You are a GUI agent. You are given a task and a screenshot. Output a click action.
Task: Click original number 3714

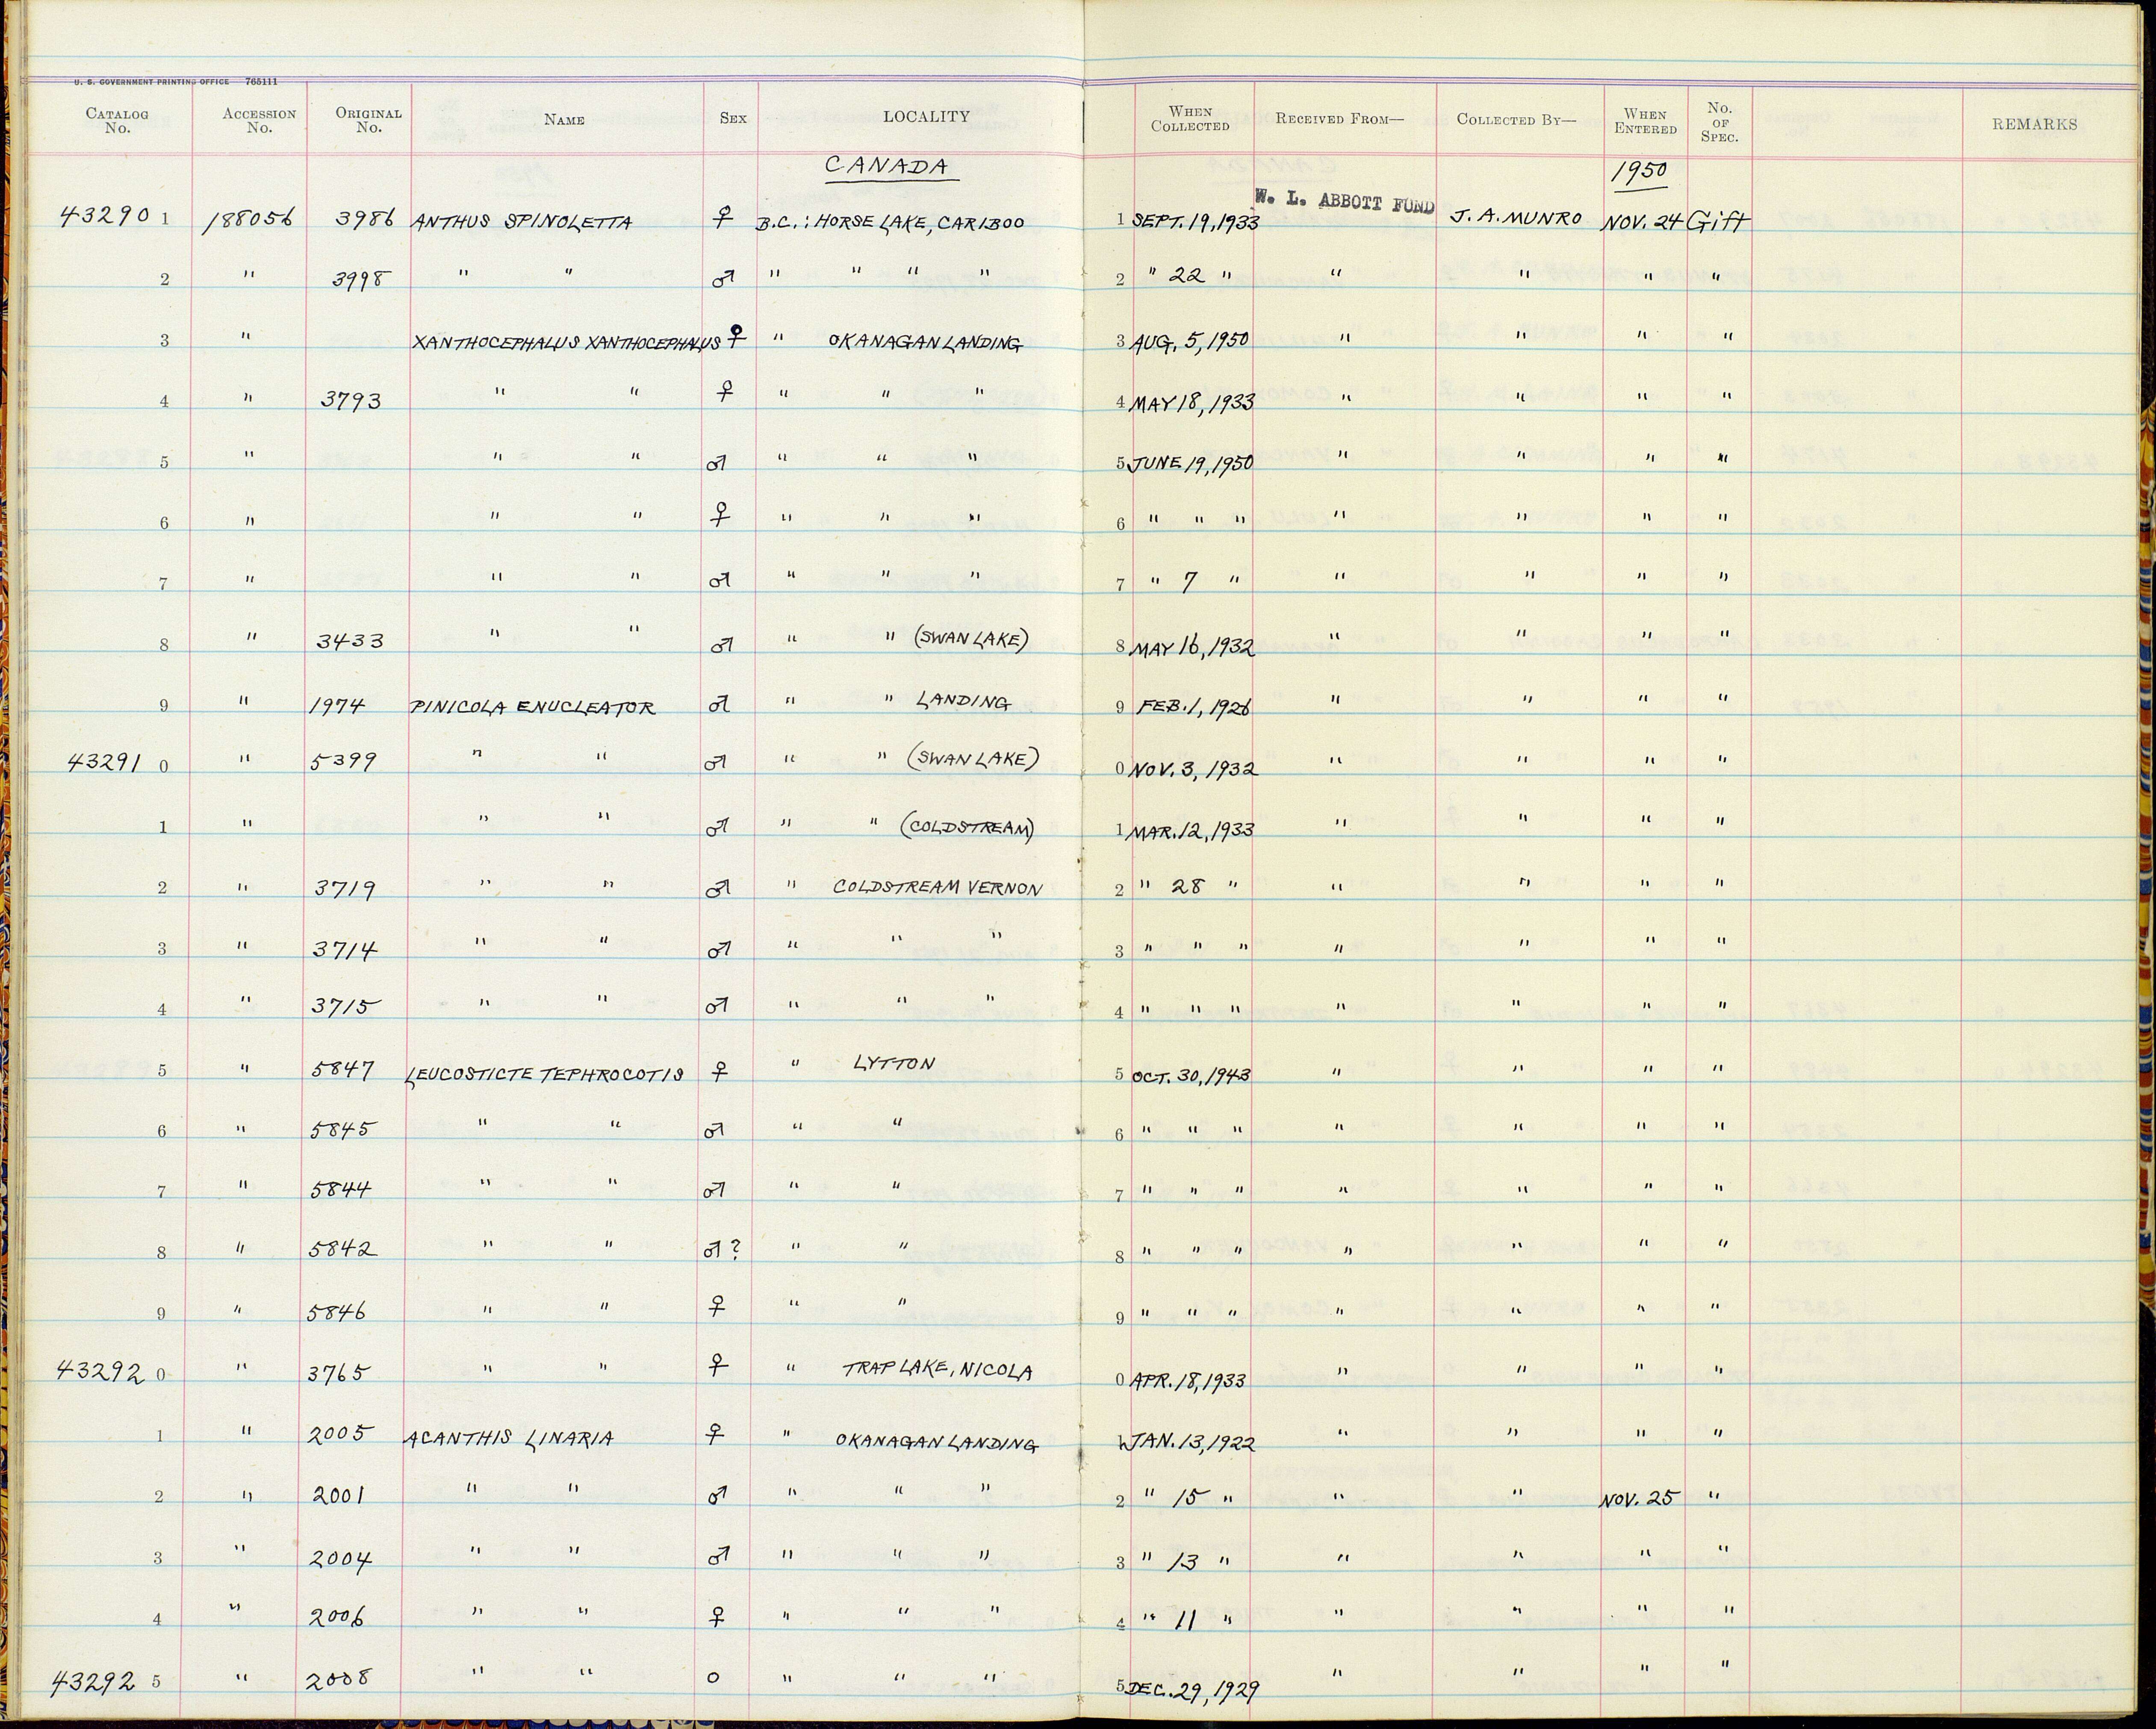pos(344,948)
